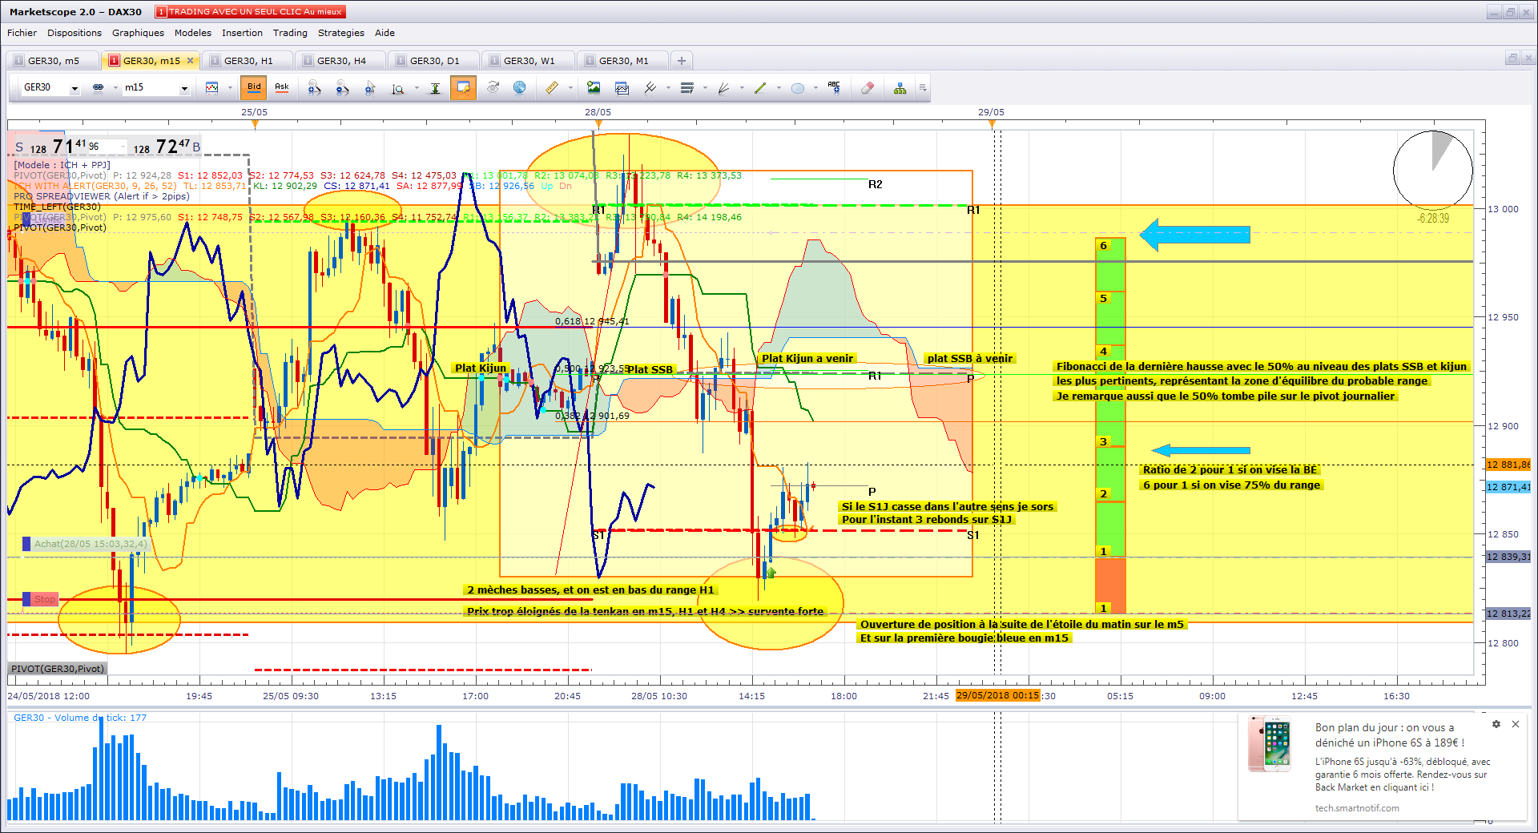Click the green vertical scale arrow icon
The height and width of the screenshot is (833, 1538).
[x=435, y=88]
